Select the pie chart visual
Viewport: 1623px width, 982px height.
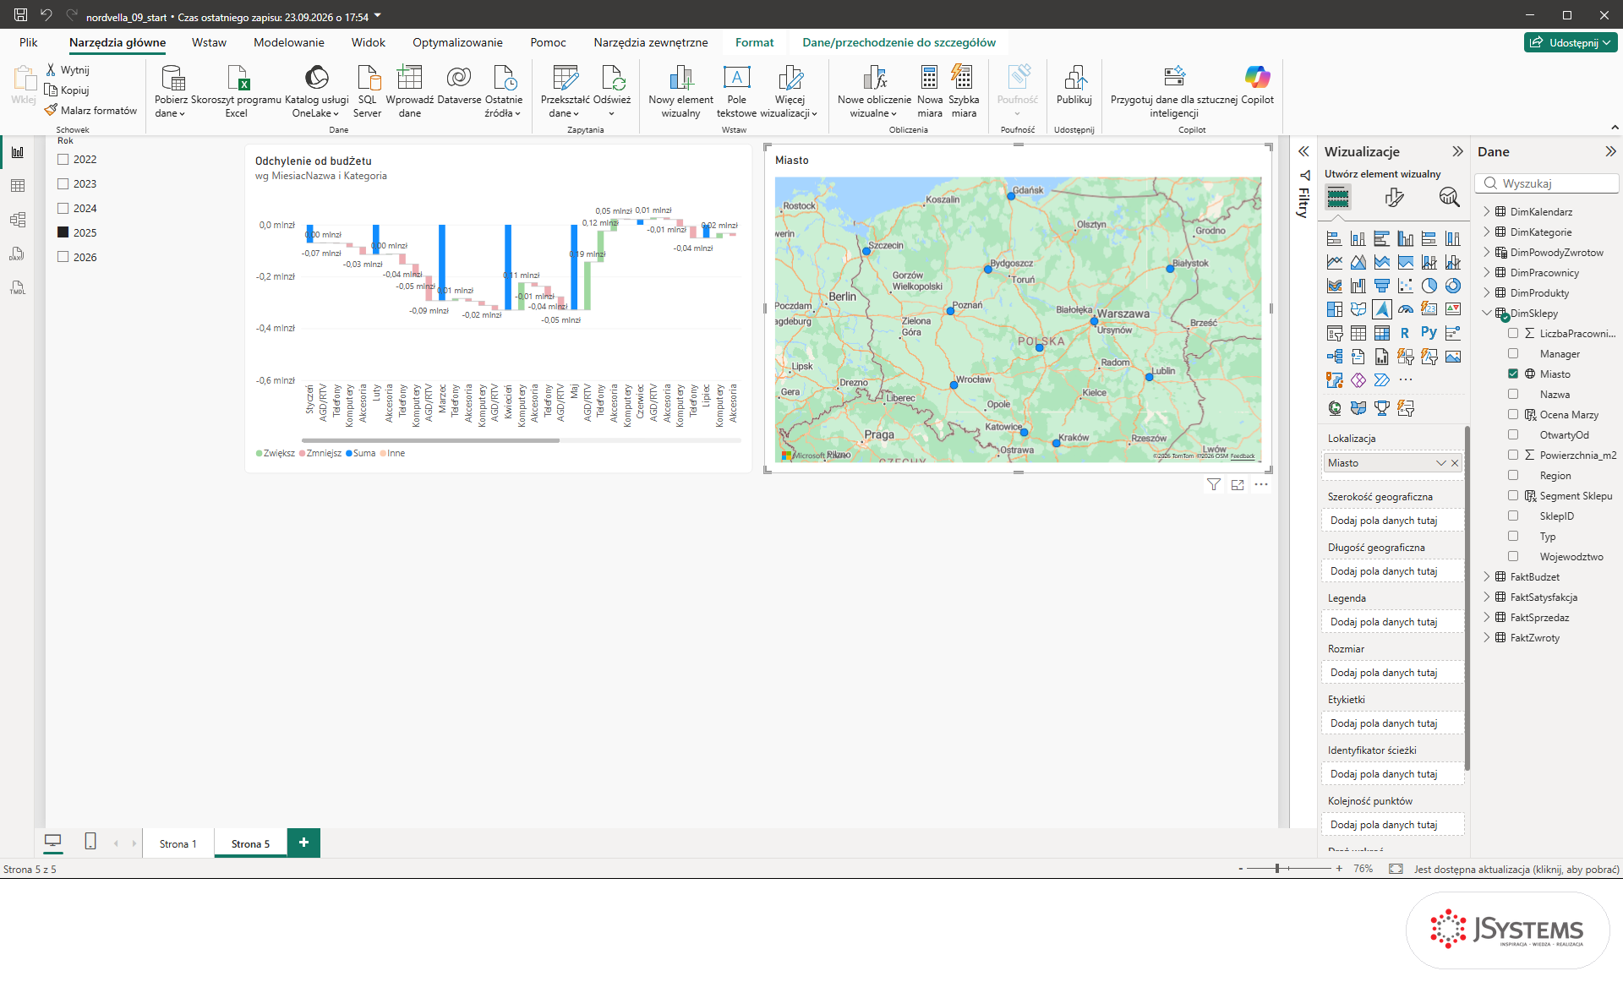1429,286
